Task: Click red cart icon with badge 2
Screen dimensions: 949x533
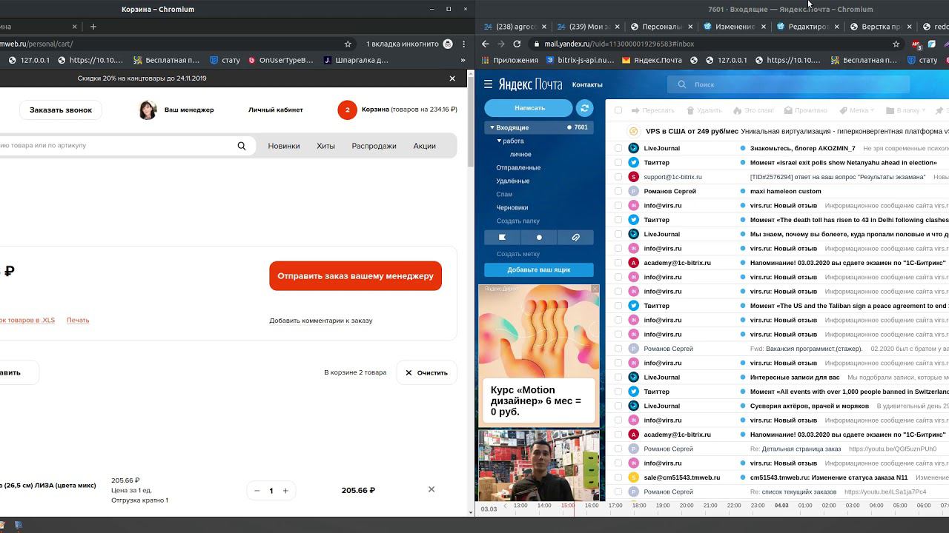Action: [x=347, y=110]
